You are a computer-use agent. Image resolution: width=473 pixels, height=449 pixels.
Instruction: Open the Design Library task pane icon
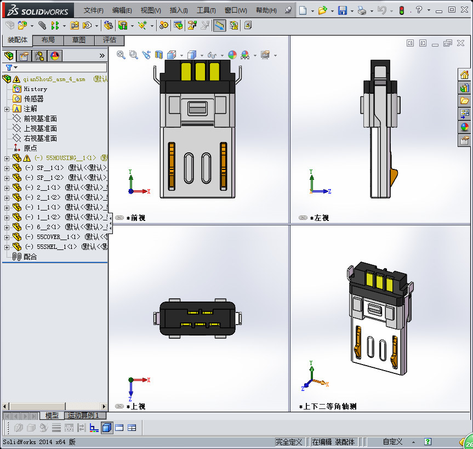[x=464, y=88]
